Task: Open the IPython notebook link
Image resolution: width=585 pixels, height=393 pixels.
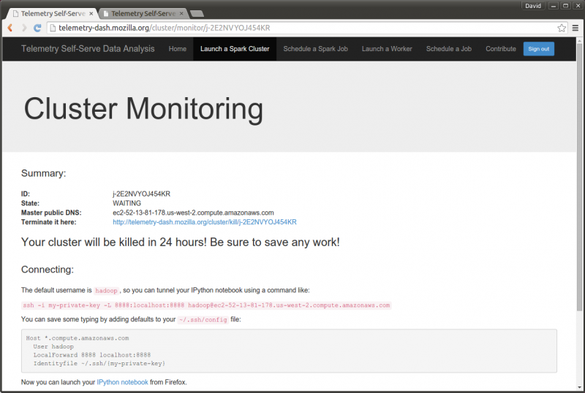Action: (122, 382)
